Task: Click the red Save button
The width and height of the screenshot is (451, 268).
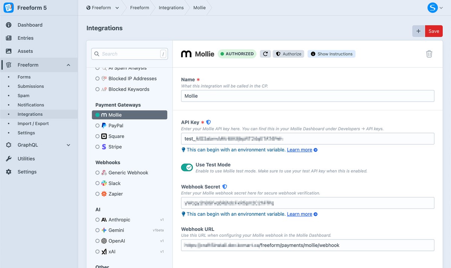Action: [434, 31]
